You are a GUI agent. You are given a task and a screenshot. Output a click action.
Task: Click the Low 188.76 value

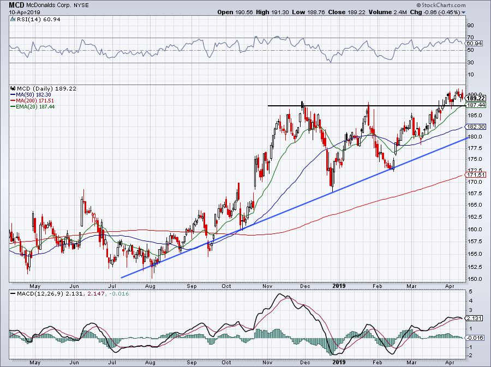309,12
